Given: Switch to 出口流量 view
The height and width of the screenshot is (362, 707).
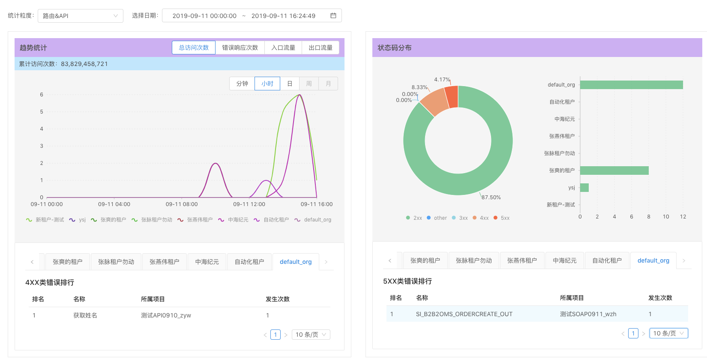Looking at the screenshot, I should (321, 48).
